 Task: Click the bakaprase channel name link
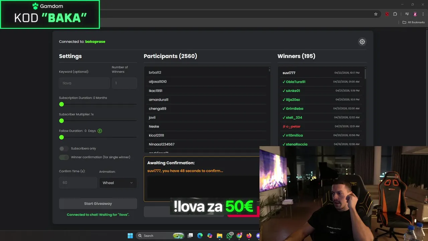95,42
